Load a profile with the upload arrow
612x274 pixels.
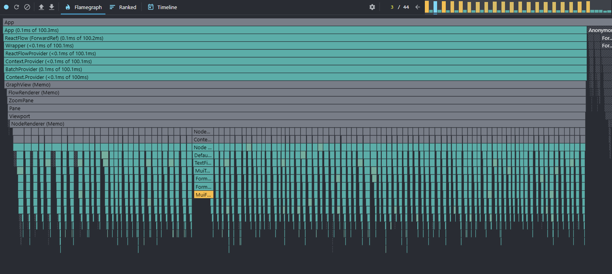coord(41,7)
